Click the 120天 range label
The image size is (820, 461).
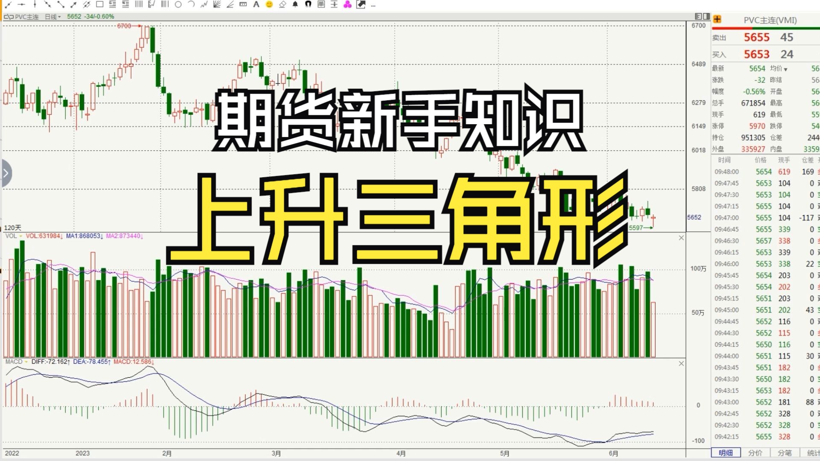(12, 228)
